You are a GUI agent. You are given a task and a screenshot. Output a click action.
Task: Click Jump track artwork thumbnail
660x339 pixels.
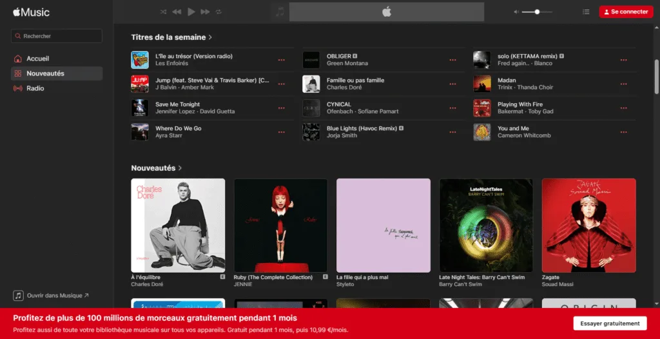tap(140, 84)
